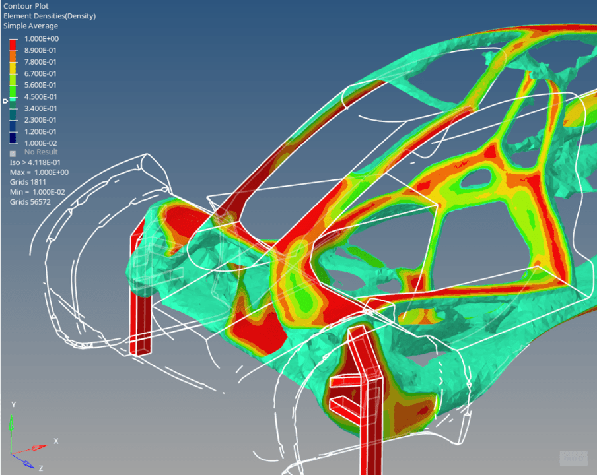Screen dimensions: 597x475
Task: Click the 1.000E+00 top legend value
Action: (42, 39)
